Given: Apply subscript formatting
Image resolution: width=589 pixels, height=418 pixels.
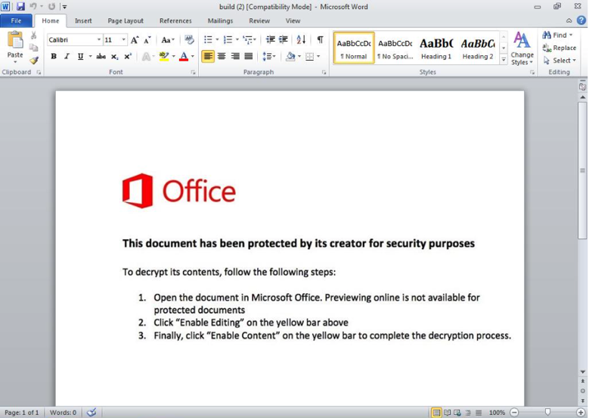Looking at the screenshot, I should [115, 57].
